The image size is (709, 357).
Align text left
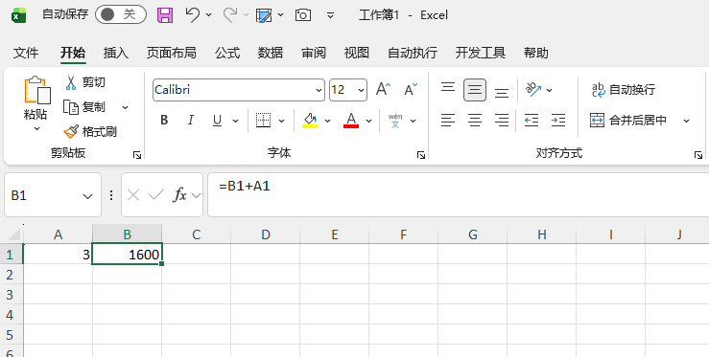click(448, 120)
